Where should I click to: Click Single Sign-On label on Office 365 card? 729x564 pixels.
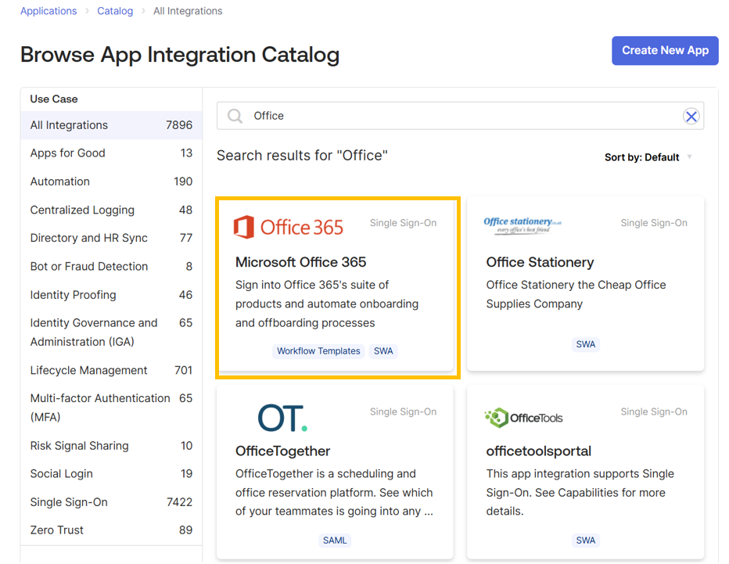click(403, 223)
